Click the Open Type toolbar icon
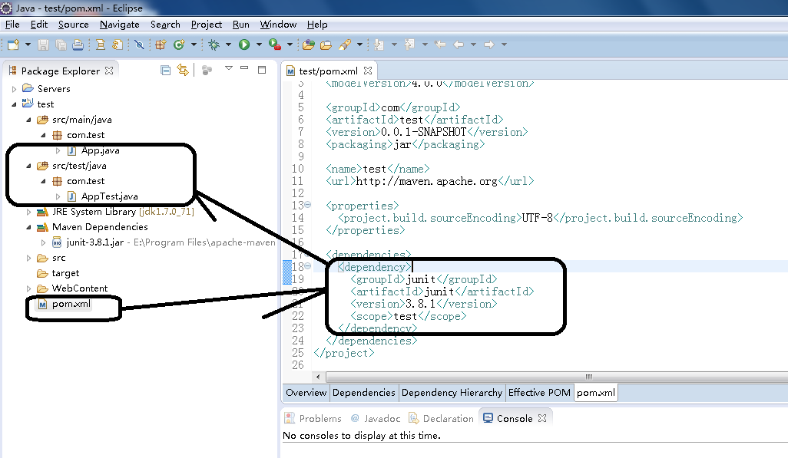This screenshot has width=788, height=458. point(309,44)
